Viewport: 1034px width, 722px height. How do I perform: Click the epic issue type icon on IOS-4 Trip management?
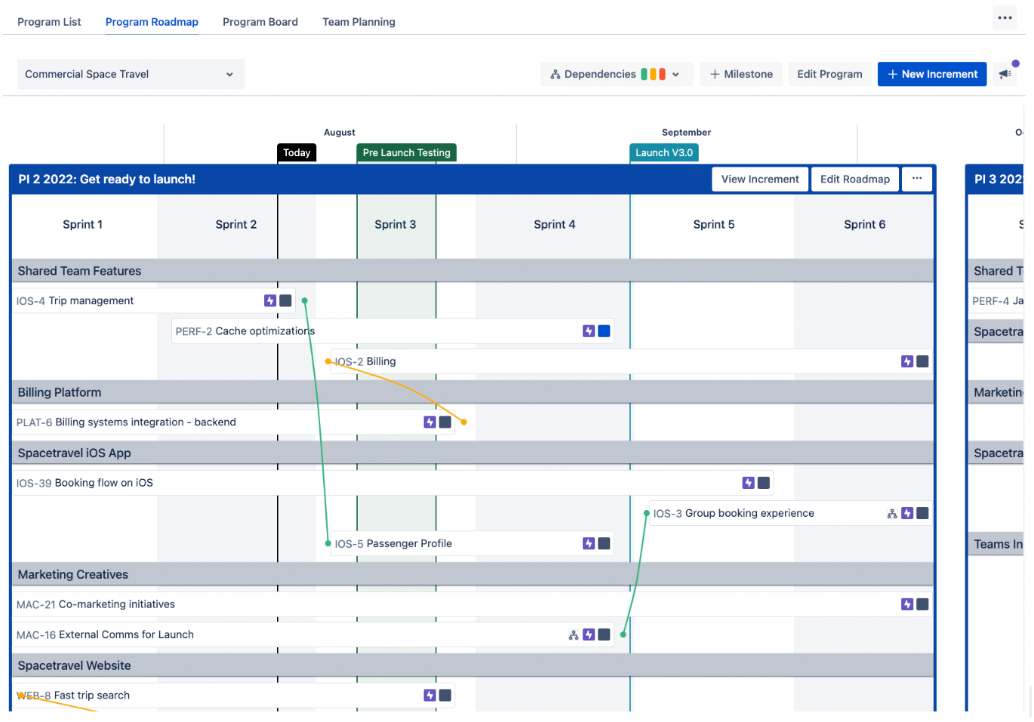tap(270, 300)
